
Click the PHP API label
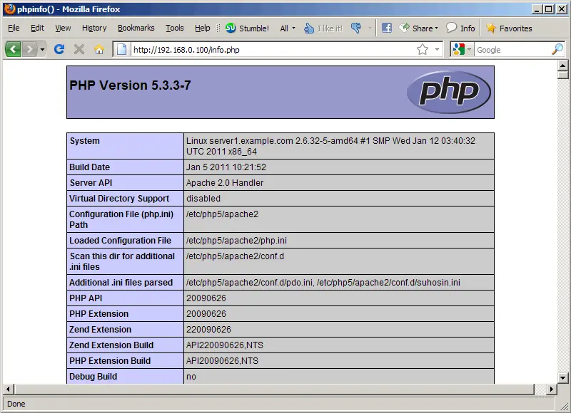[86, 298]
